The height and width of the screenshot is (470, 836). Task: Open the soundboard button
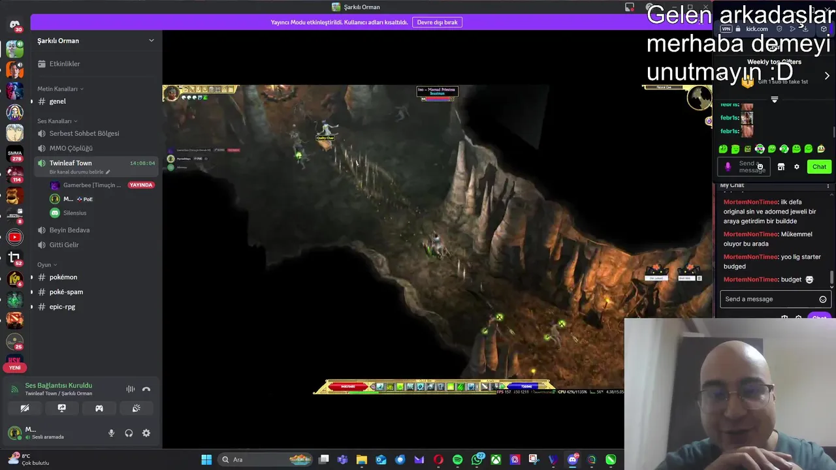pyautogui.click(x=137, y=408)
